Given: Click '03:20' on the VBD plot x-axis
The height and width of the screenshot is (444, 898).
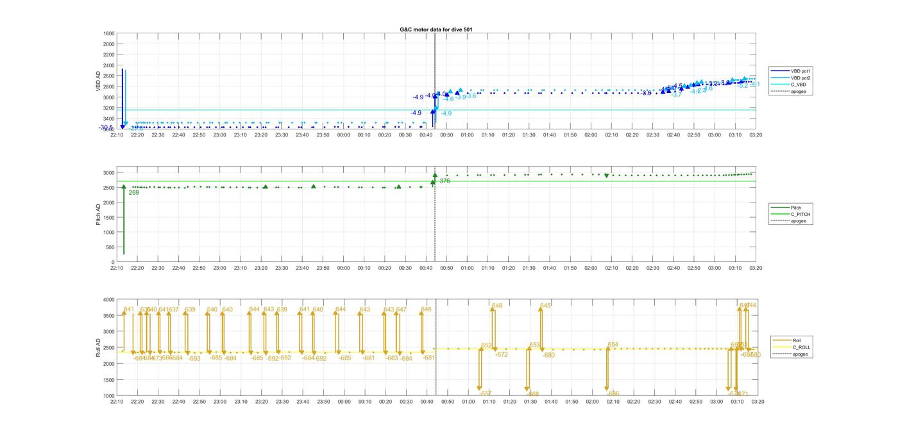Looking at the screenshot, I should click(756, 135).
